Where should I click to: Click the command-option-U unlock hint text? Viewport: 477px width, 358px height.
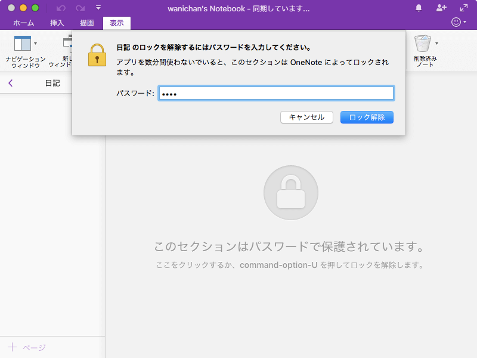pos(290,265)
